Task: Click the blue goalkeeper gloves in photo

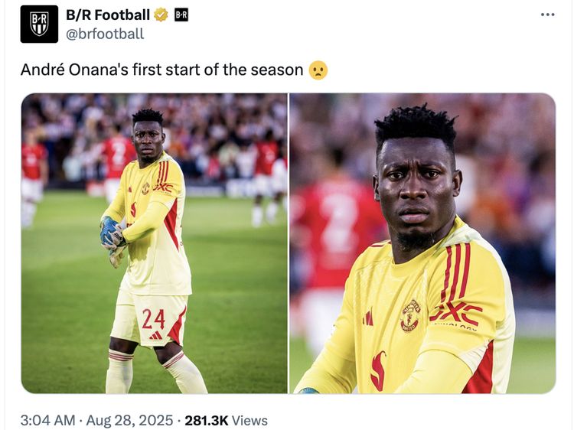Action: click(112, 233)
